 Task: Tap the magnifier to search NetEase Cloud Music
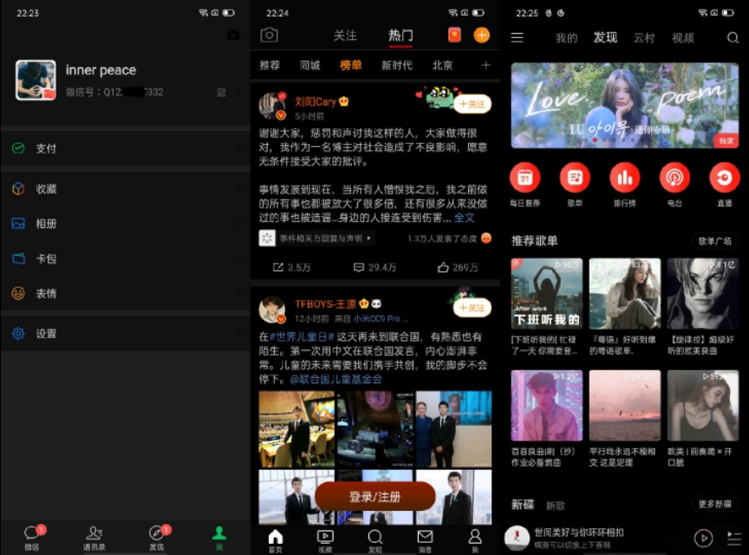[732, 39]
